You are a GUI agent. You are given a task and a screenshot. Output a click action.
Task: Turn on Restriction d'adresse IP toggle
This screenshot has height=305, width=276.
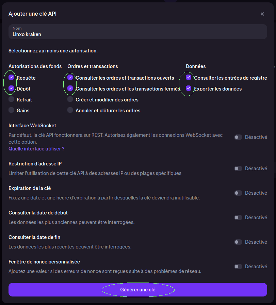238,168
